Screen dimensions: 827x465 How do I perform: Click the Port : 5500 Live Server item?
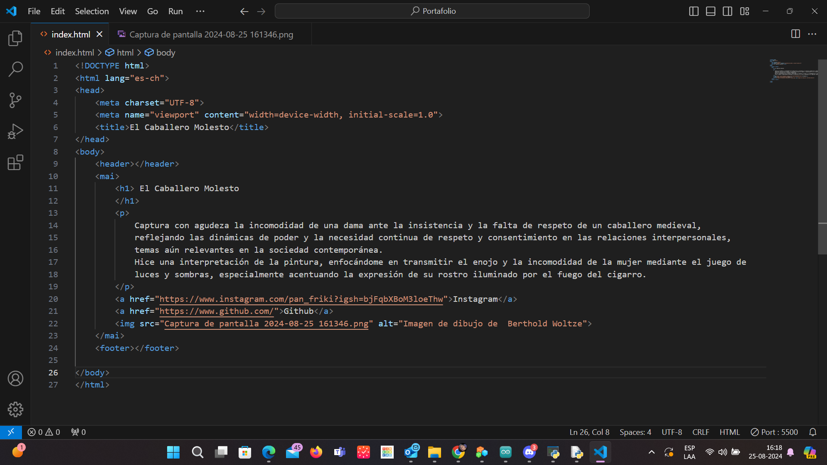point(774,432)
